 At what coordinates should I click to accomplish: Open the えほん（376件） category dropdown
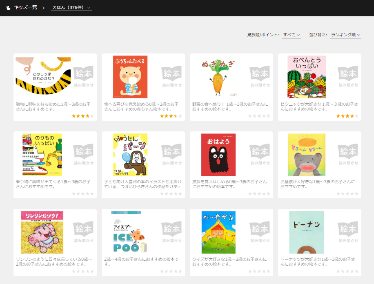click(x=71, y=8)
